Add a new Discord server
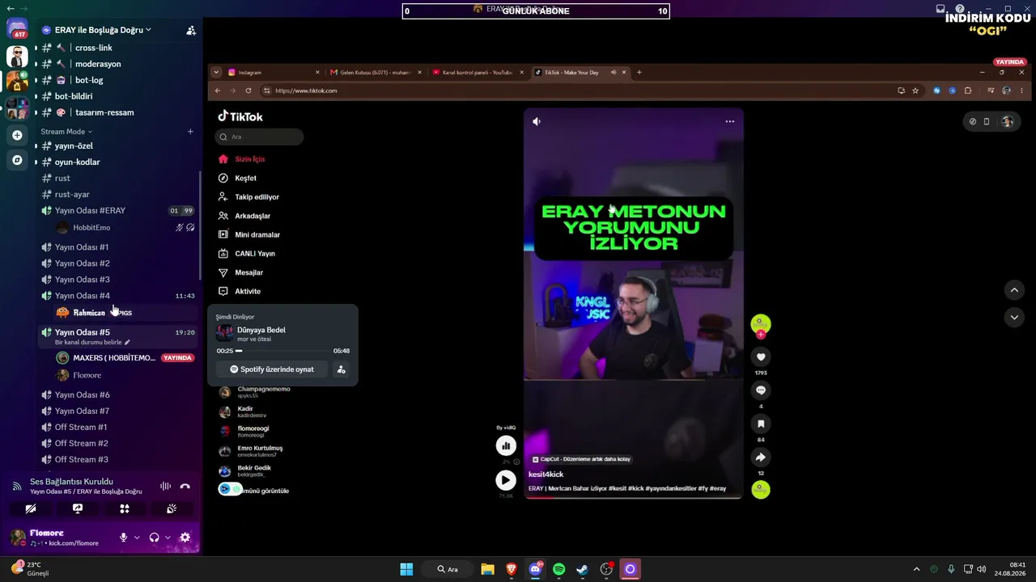Viewport: 1036px width, 582px height. pyautogui.click(x=17, y=135)
